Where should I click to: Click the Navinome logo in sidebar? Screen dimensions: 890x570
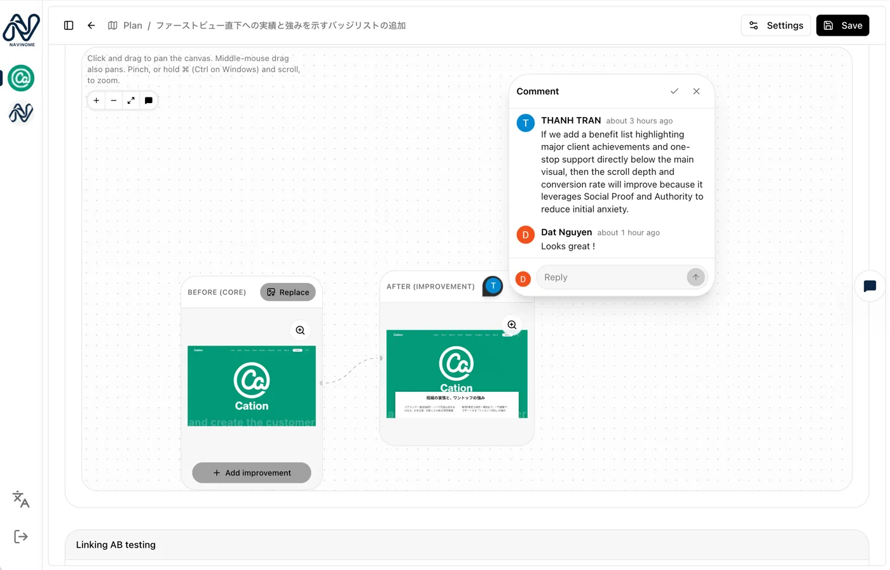pos(22,30)
